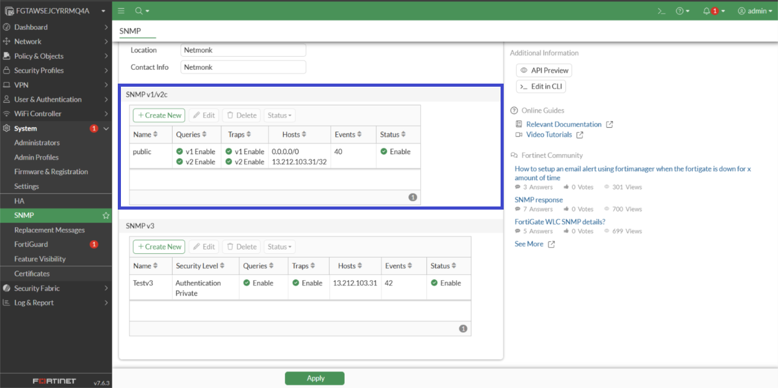Sort SNMP v1/v2c table by Status
778x388 pixels.
pyautogui.click(x=394, y=135)
